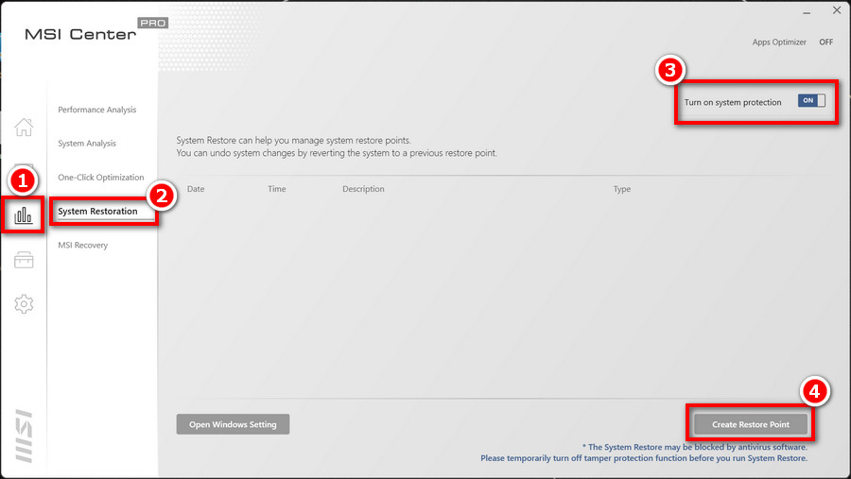Open System Analysis menu item

[x=87, y=144]
